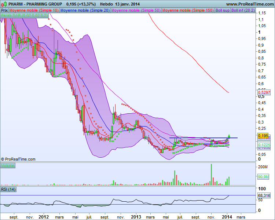This screenshot has width=275, height=220.
Task: Click the 90,9M volume value tag
Action: [x=263, y=177]
